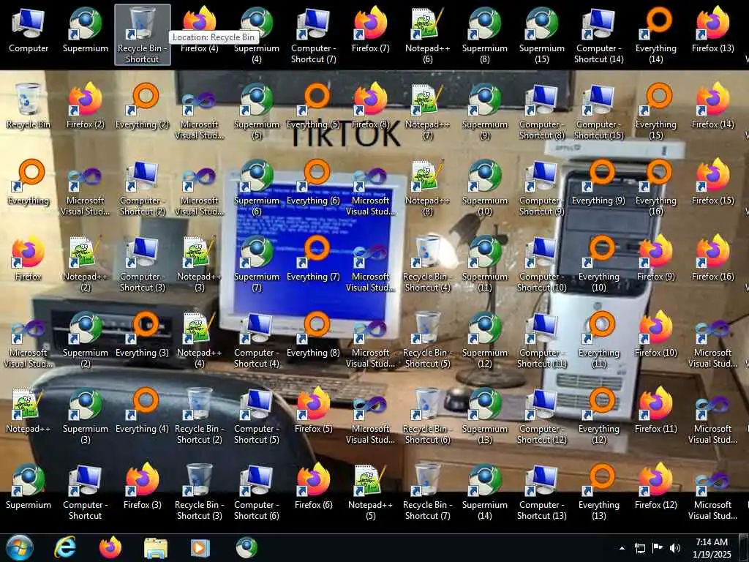Screen dimensions: 749x562
Task: Click the volume speaker tray icon
Action: [674, 548]
